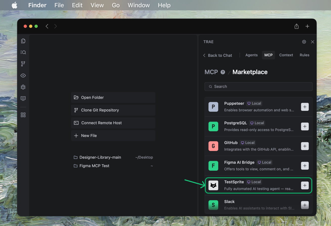Image resolution: width=331 pixels, height=226 pixels.
Task: Open the View menu
Action: tap(97, 5)
